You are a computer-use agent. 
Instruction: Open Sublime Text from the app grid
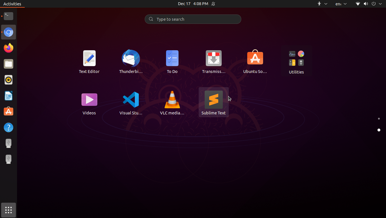(213, 100)
